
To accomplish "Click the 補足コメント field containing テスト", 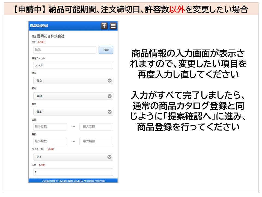I will pyautogui.click(x=73, y=65).
